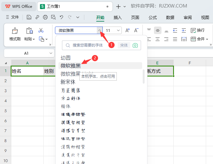Select 方正舒体 font in list
Image resolution: width=213 pixels, height=164 pixels.
click(100, 98)
